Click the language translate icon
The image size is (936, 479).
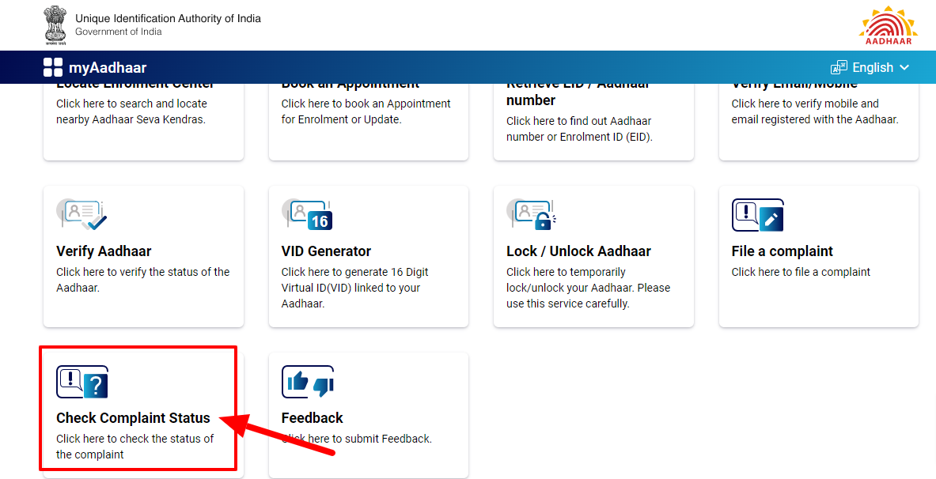839,67
